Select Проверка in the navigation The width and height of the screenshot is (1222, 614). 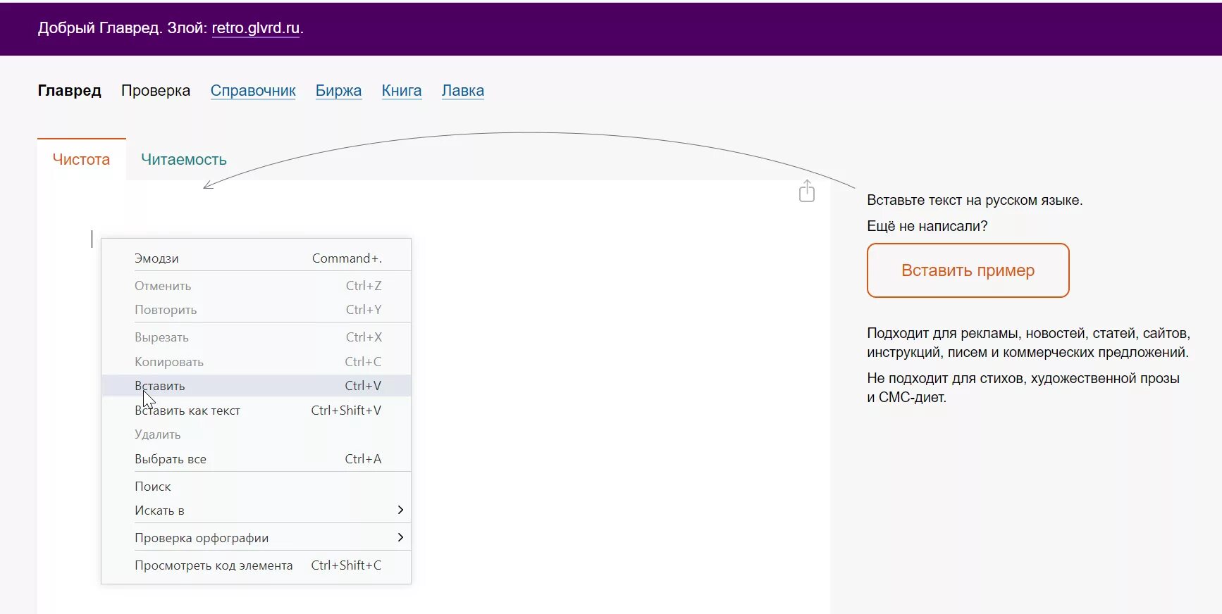click(156, 90)
